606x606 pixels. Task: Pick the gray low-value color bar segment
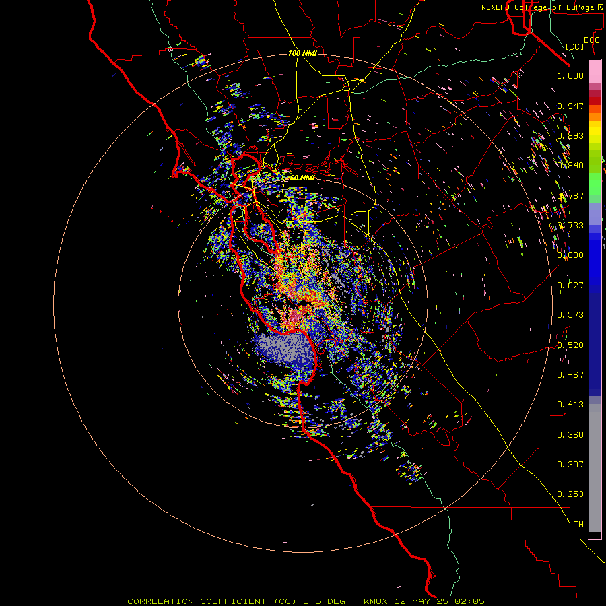click(x=595, y=468)
